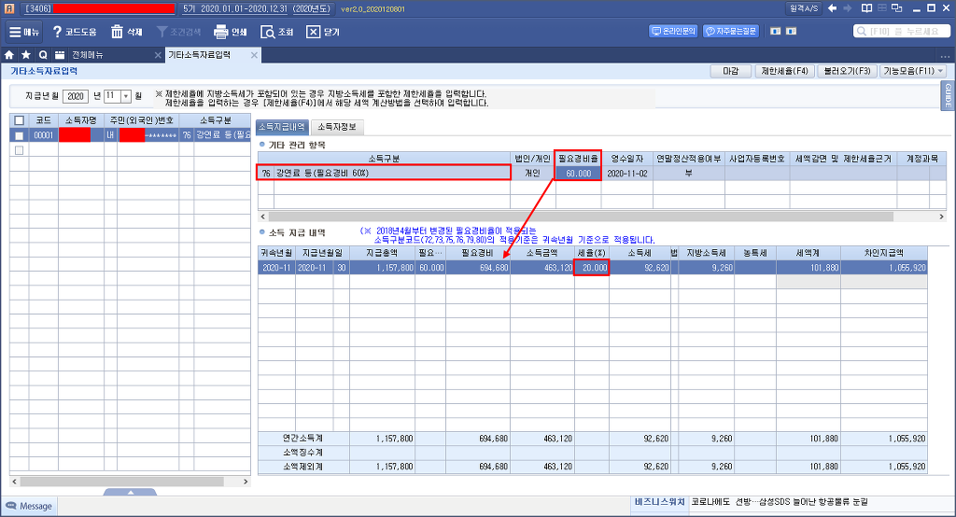Viewport: 956px width, 517px height.
Task: Click the 마감 button
Action: coord(731,71)
